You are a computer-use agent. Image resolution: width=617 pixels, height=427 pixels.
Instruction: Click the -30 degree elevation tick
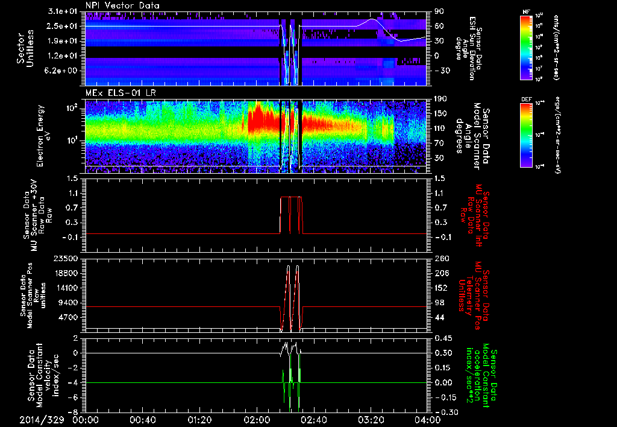point(442,71)
